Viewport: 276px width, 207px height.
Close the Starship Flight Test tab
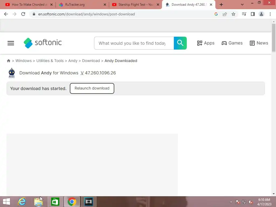(158, 5)
